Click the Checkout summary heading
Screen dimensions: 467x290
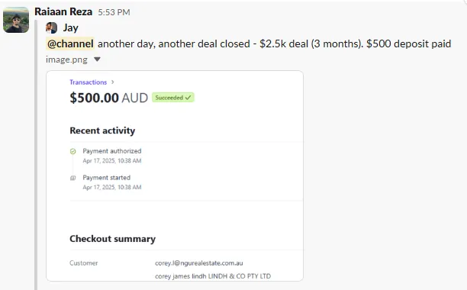(x=113, y=239)
